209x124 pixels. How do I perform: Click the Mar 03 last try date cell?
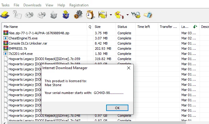click(189, 33)
